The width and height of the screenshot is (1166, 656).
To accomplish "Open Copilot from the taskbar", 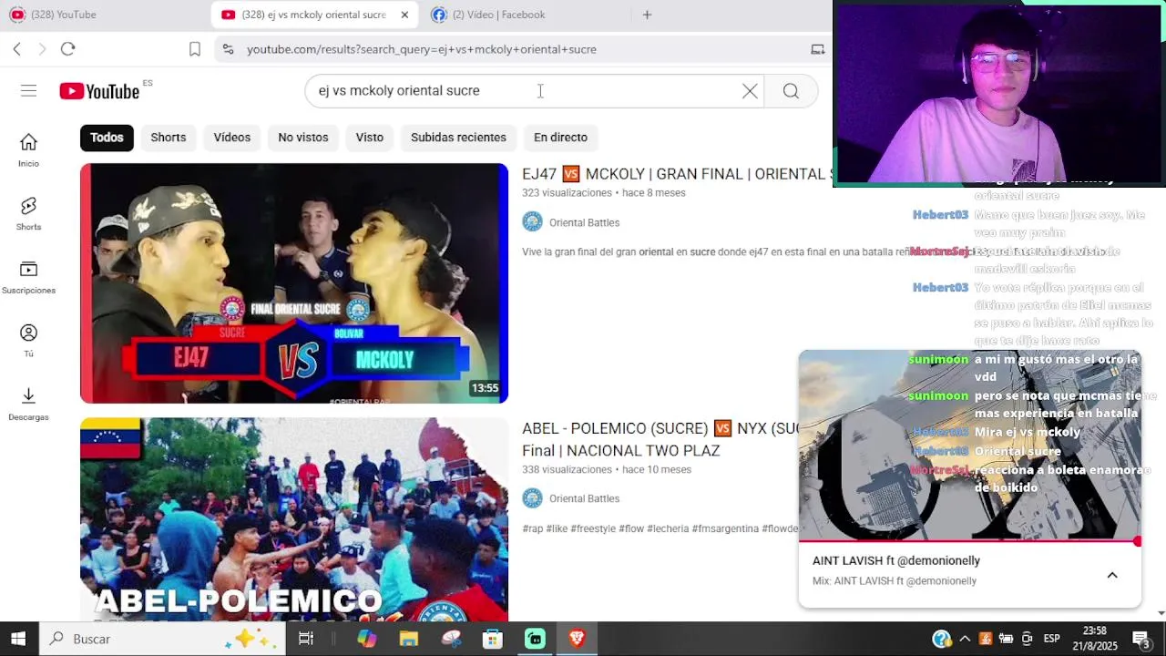I will coord(366,639).
